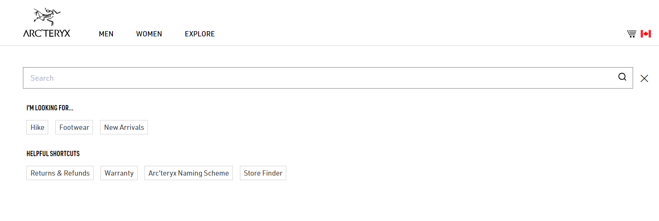Open the WOMEN menu

pyautogui.click(x=149, y=34)
